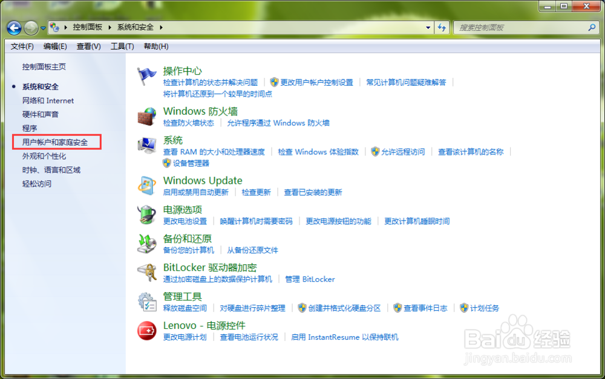Open 外观和个性化 in sidebar
Viewport: 605px width, 379px height.
coord(44,156)
